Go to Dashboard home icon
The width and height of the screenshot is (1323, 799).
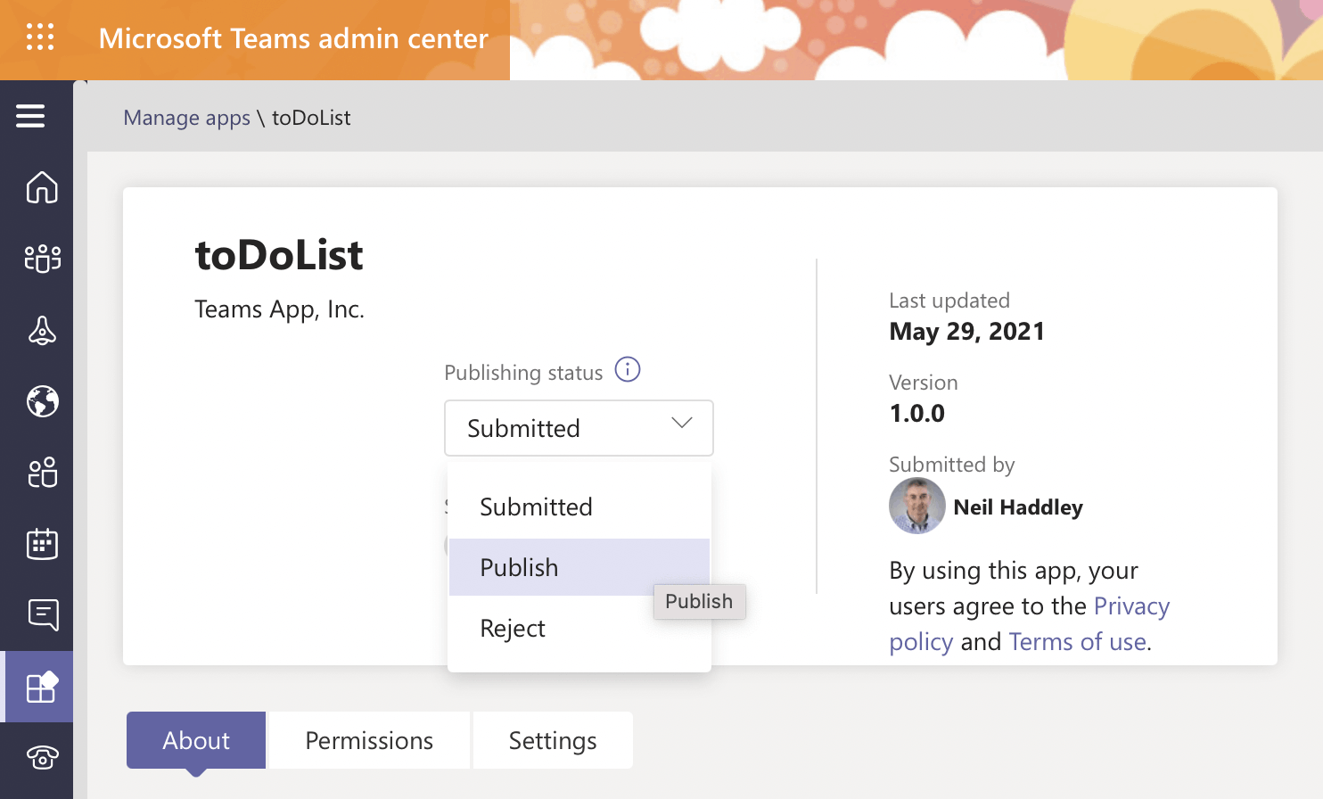coord(42,187)
